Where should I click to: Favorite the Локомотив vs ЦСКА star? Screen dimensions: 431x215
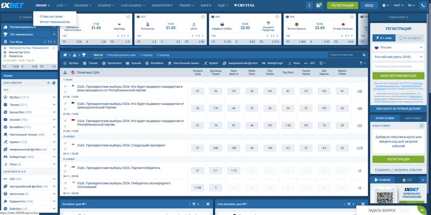point(203,17)
